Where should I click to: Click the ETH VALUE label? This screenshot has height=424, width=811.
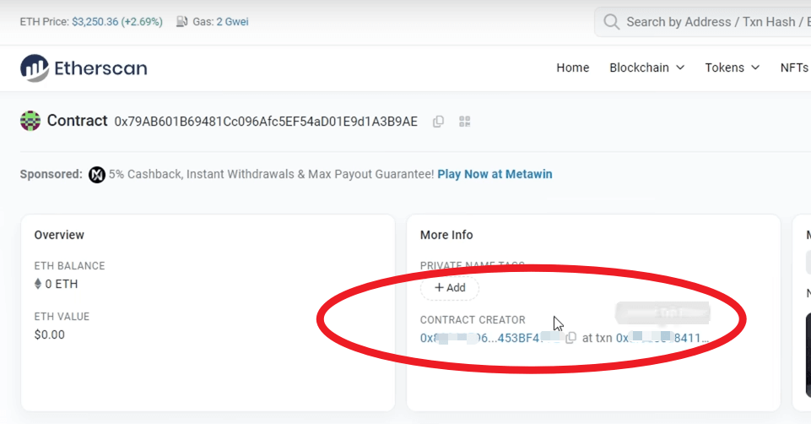click(62, 317)
